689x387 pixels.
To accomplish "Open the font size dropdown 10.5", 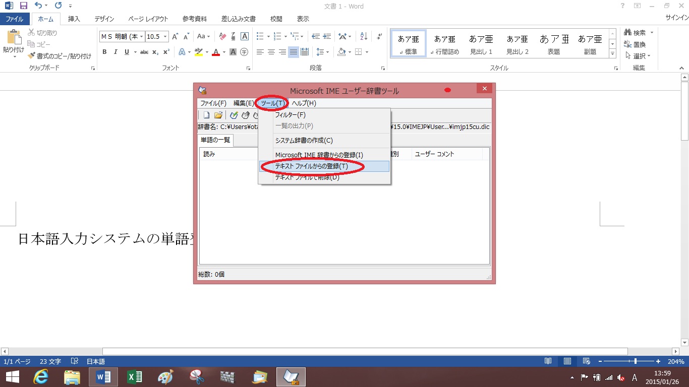I will [165, 36].
